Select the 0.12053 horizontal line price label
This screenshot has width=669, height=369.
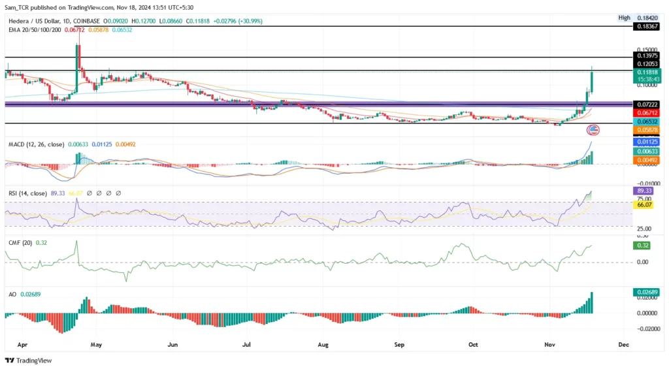(x=647, y=64)
